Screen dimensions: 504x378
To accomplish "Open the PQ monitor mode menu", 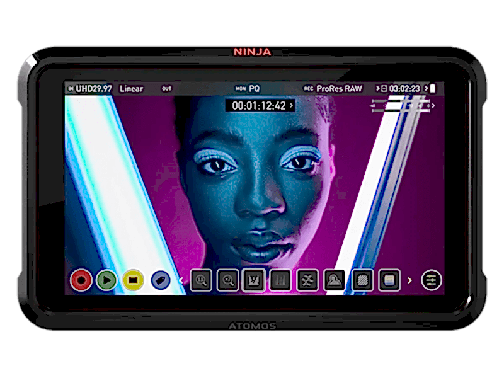I will coord(254,89).
